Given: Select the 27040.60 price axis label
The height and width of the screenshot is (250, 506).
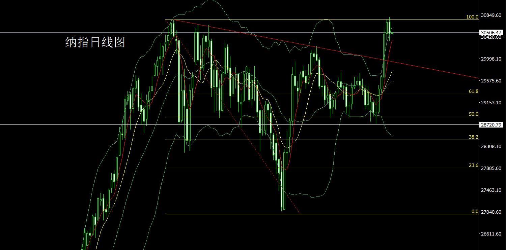Looking at the screenshot, I should pos(491,212).
